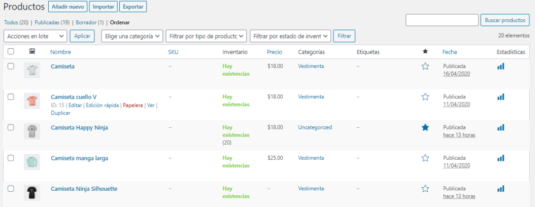
Task: Tick checkbox for Camiseta manga larga
Action: coord(11,158)
